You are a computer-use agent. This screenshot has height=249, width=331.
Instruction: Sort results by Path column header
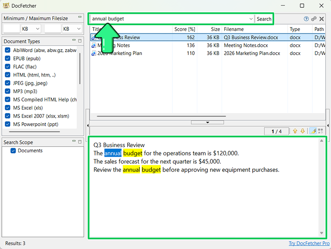(319, 29)
